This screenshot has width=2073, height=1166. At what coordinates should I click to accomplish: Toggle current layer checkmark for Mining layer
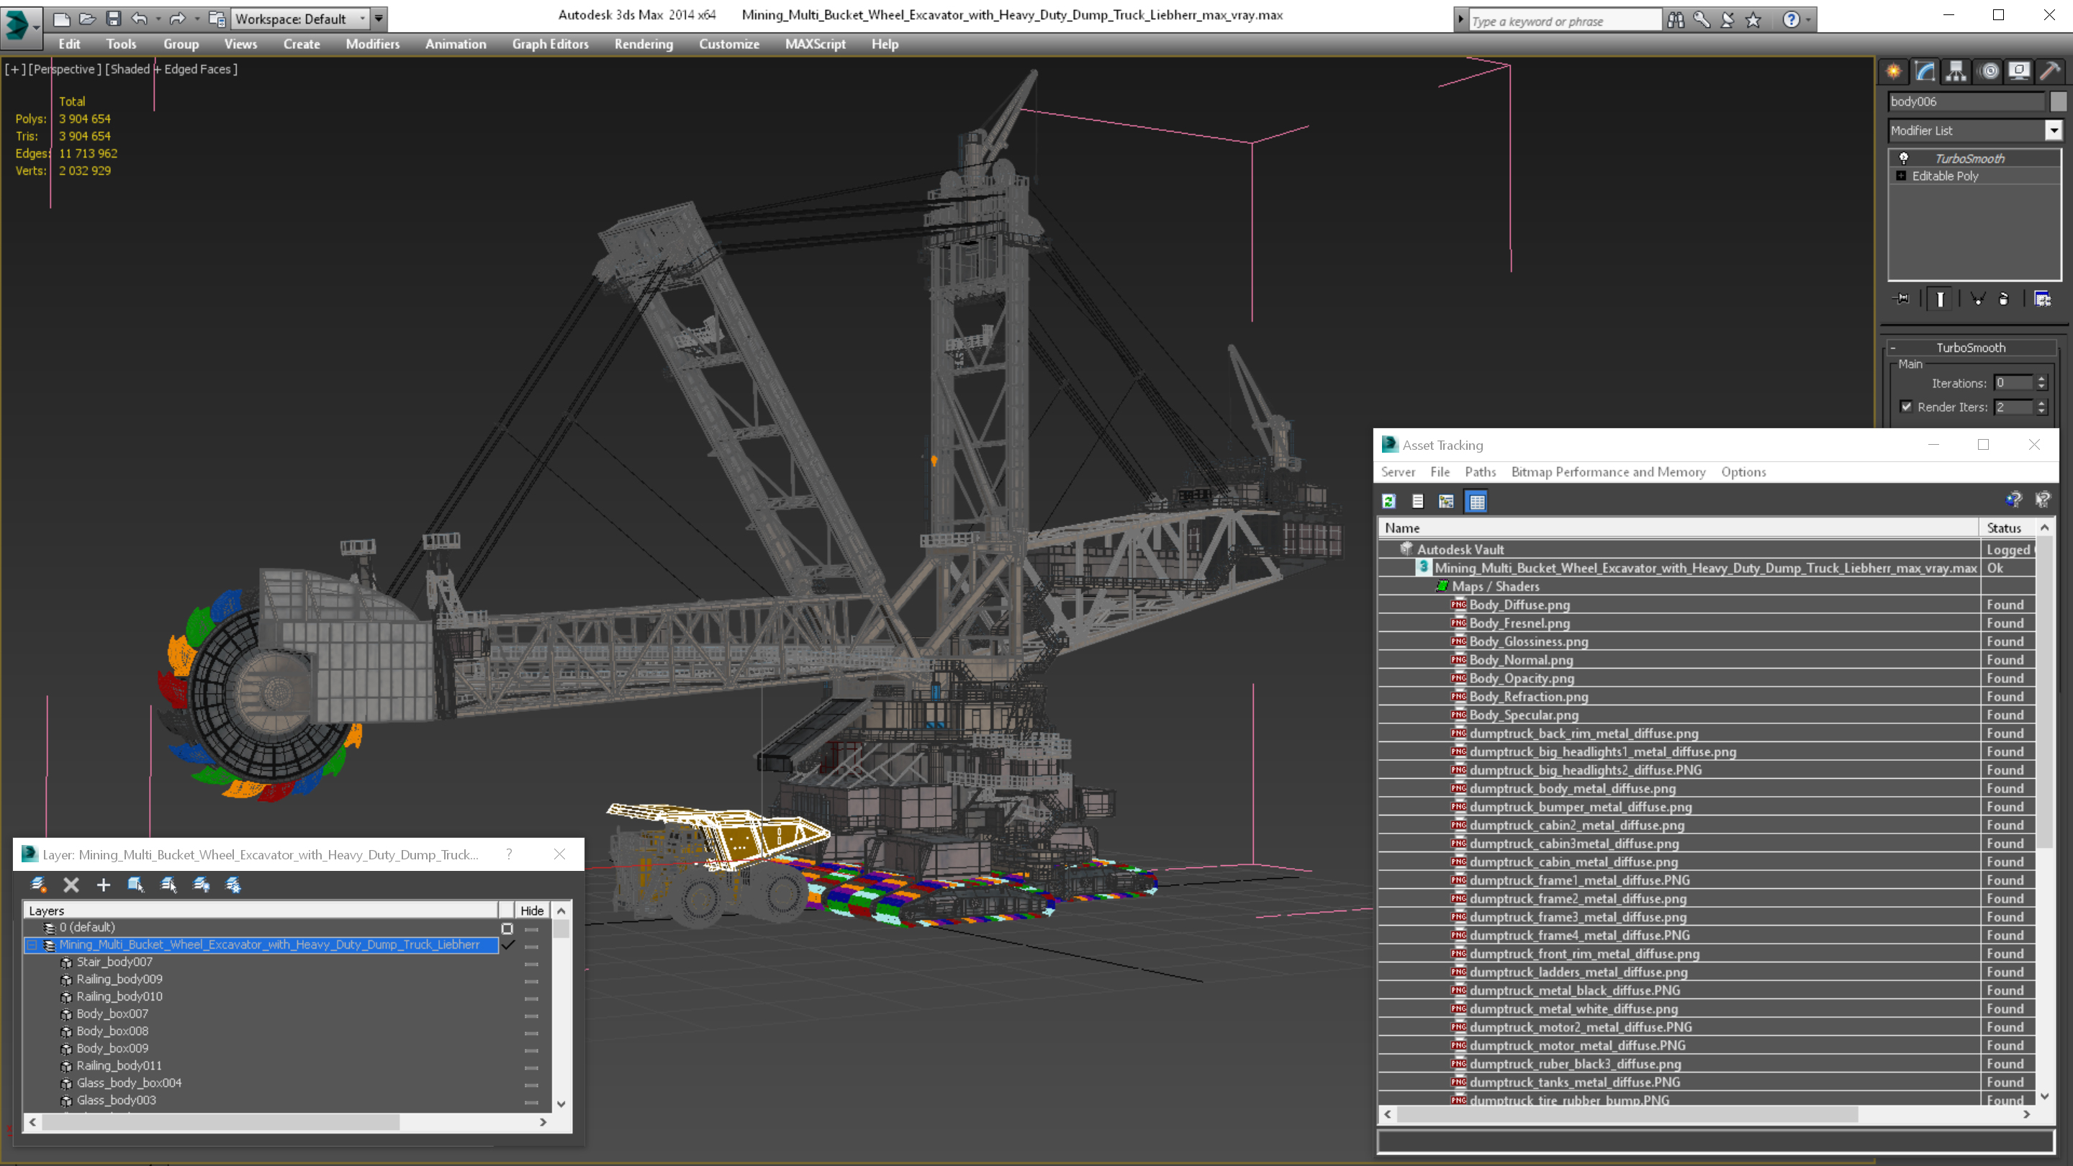[x=507, y=945]
